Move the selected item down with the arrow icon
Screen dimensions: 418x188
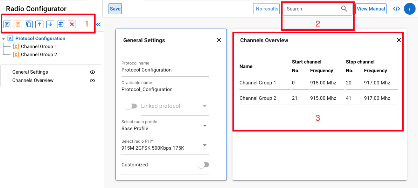50,24
